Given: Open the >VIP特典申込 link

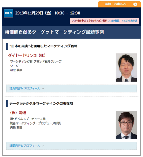Looking at the screenshot, I should (x=129, y=21).
